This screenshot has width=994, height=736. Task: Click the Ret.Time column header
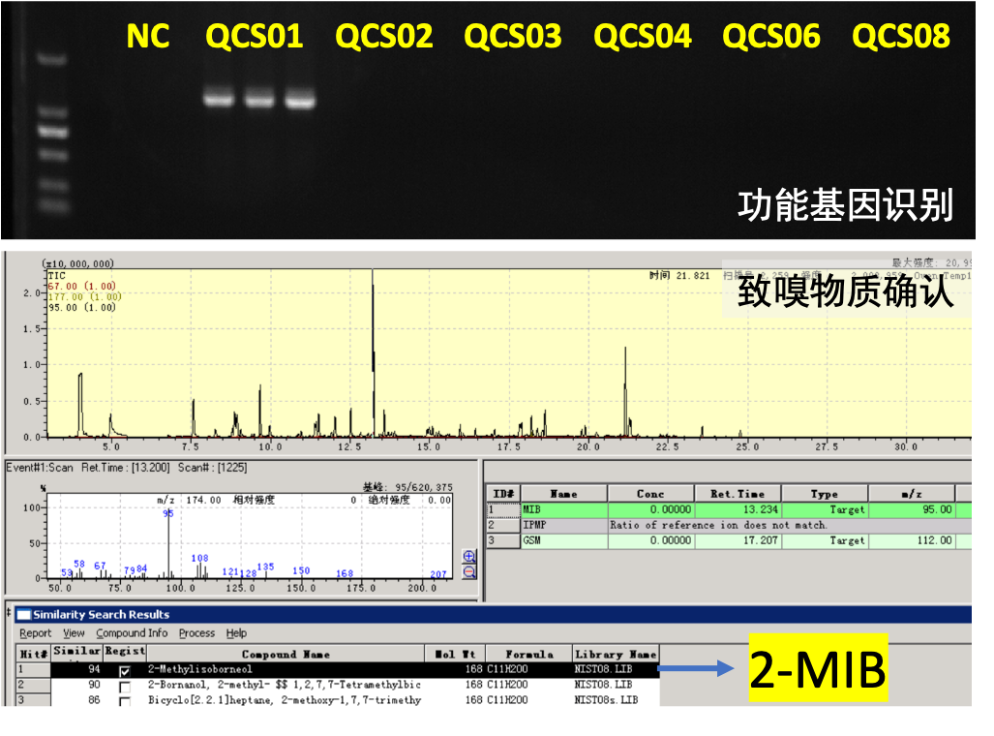tap(737, 494)
